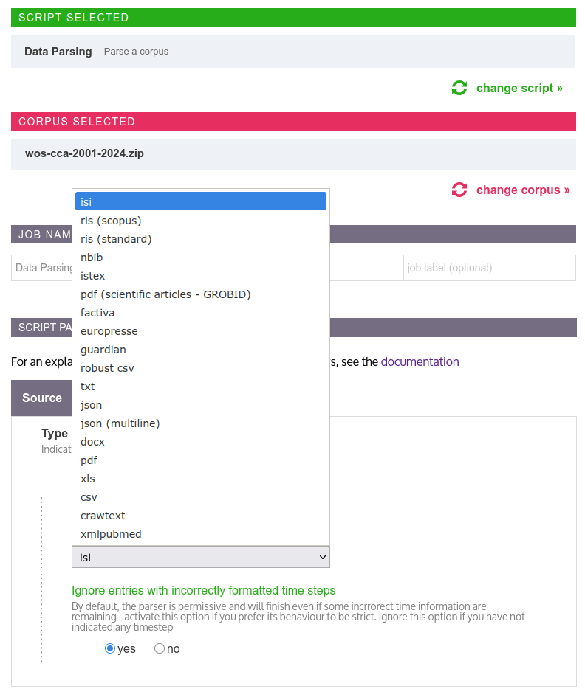
Task: Click the red refresh icon beside change corpus
Action: pyautogui.click(x=459, y=190)
